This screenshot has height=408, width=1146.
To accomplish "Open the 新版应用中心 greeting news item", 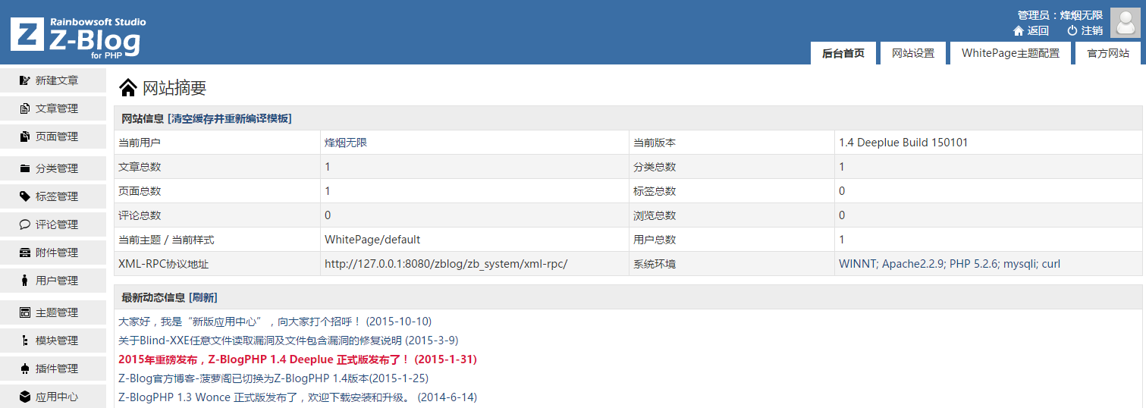I will (275, 322).
